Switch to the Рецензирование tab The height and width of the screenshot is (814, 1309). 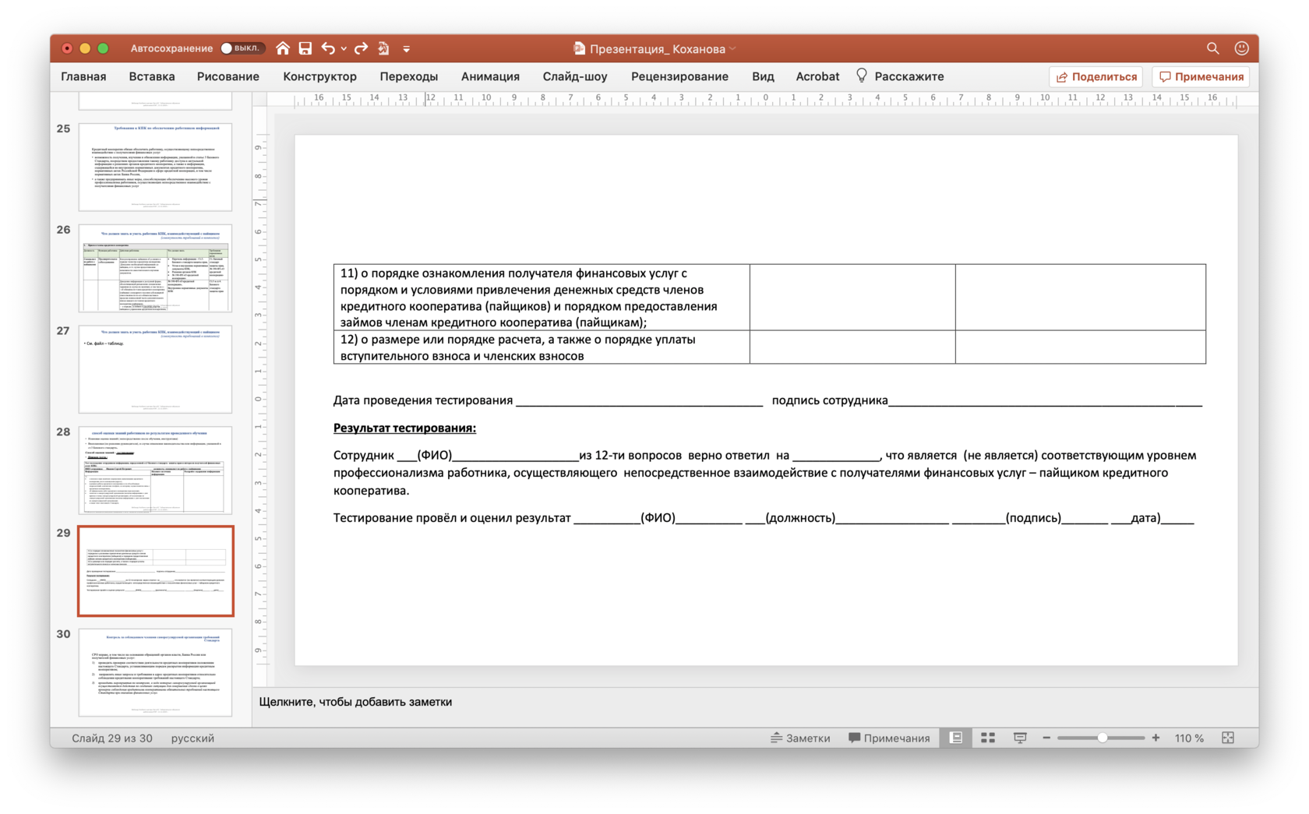tap(680, 76)
